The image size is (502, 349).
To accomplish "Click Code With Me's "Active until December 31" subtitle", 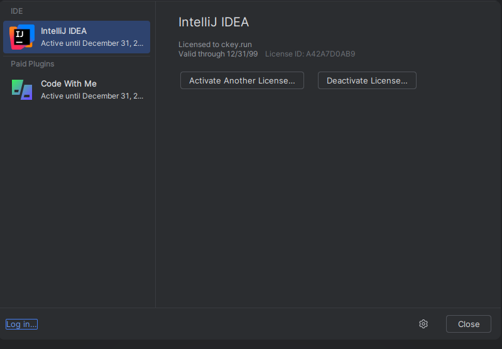I will coord(92,96).
